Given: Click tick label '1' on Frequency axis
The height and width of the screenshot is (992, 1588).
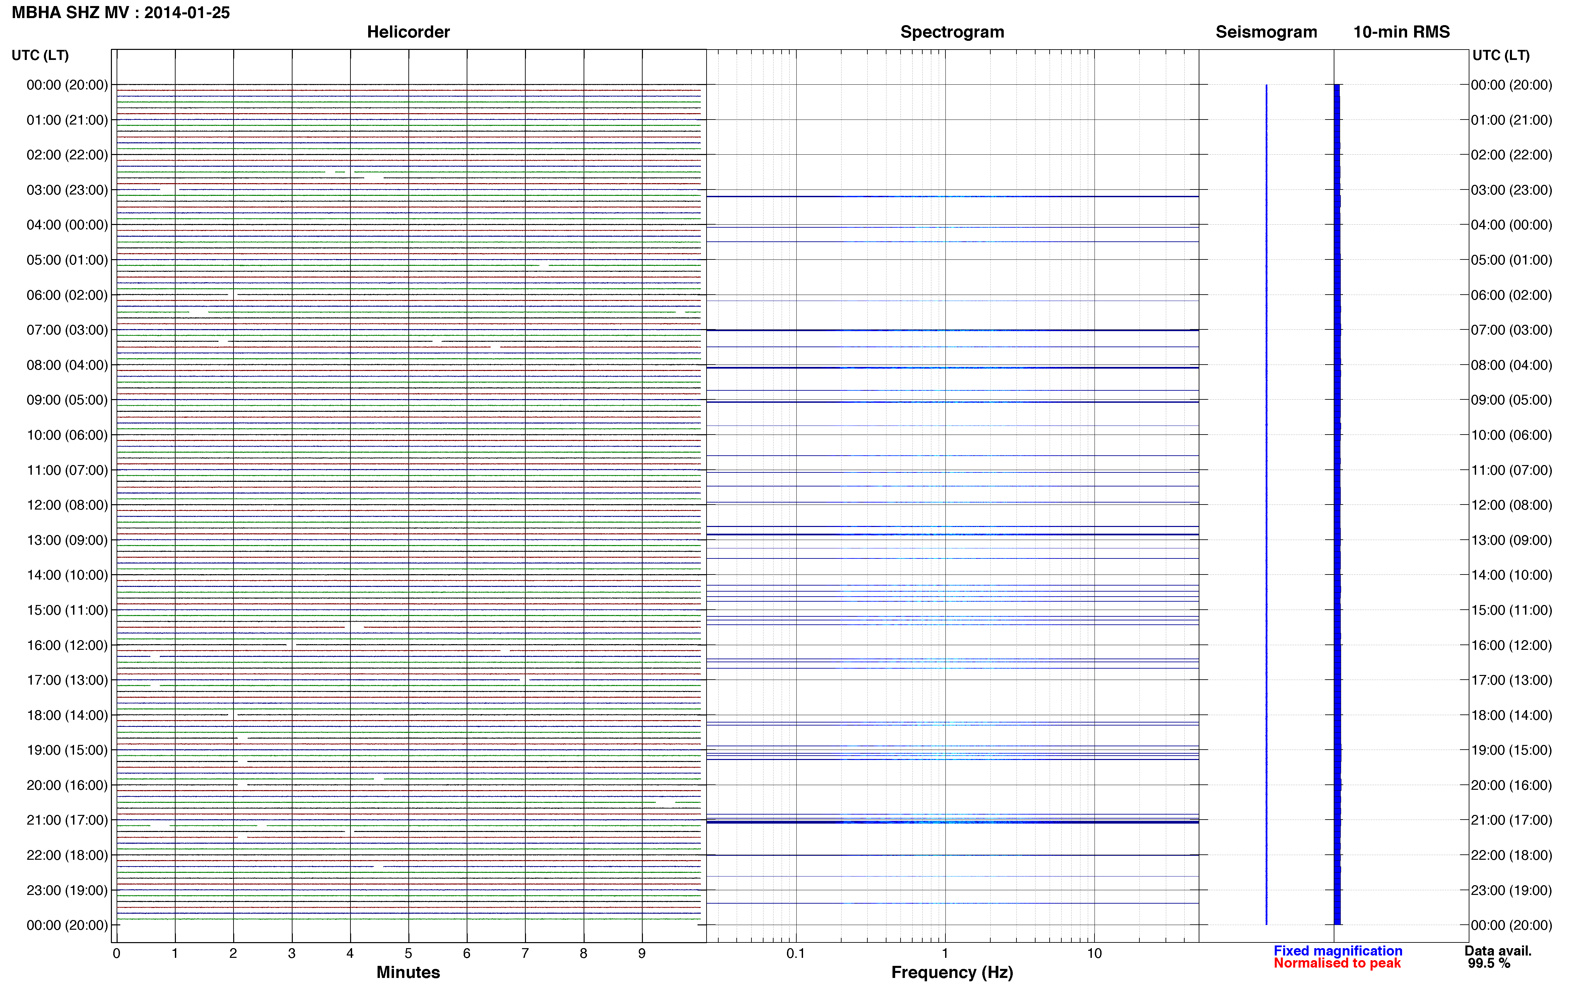Looking at the screenshot, I should click(x=945, y=953).
